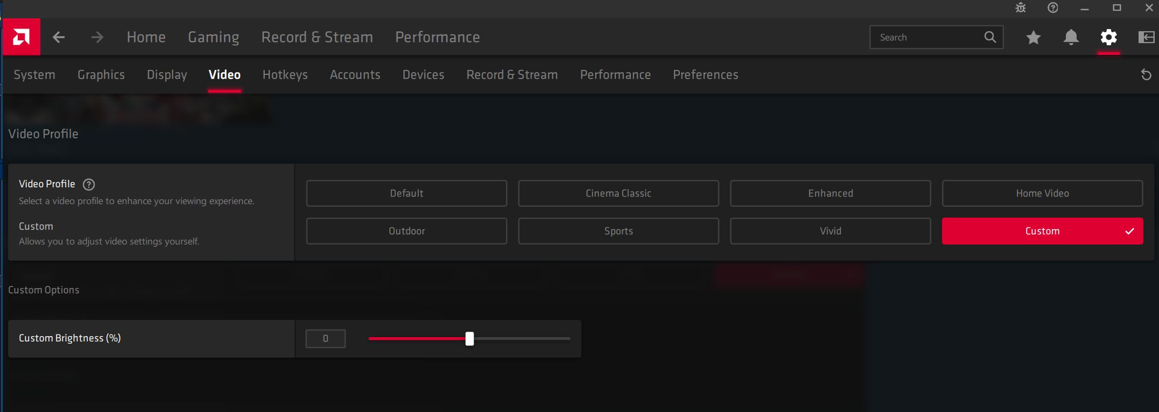This screenshot has width=1159, height=412.
Task: Click the Custom Brightness slider handle
Action: [469, 339]
